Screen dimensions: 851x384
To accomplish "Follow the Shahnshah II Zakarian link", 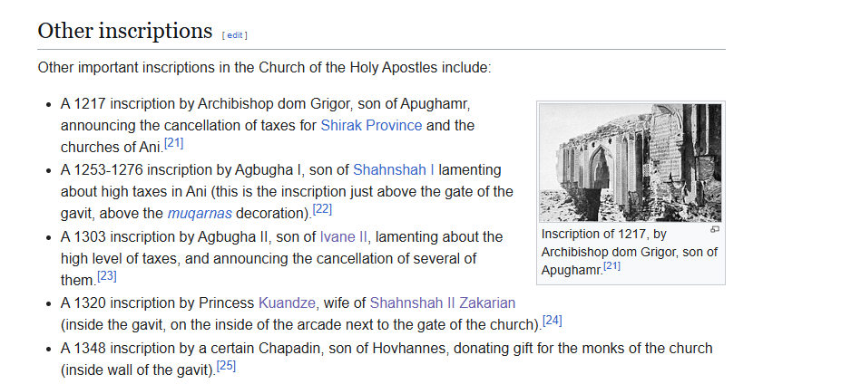I will pyautogui.click(x=443, y=302).
